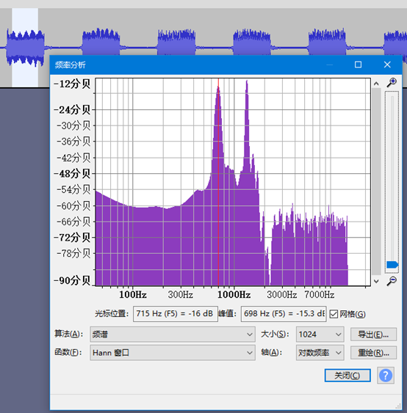Click the zoom-out magnifier icon
Viewport: 407px width, 413px height.
point(392,281)
